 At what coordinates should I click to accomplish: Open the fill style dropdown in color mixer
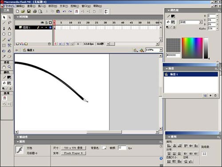pyautogui.click(x=191, y=22)
